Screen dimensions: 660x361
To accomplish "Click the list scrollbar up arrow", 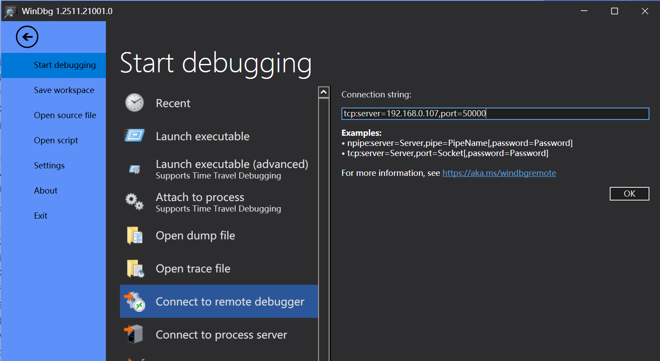I will coord(324,92).
